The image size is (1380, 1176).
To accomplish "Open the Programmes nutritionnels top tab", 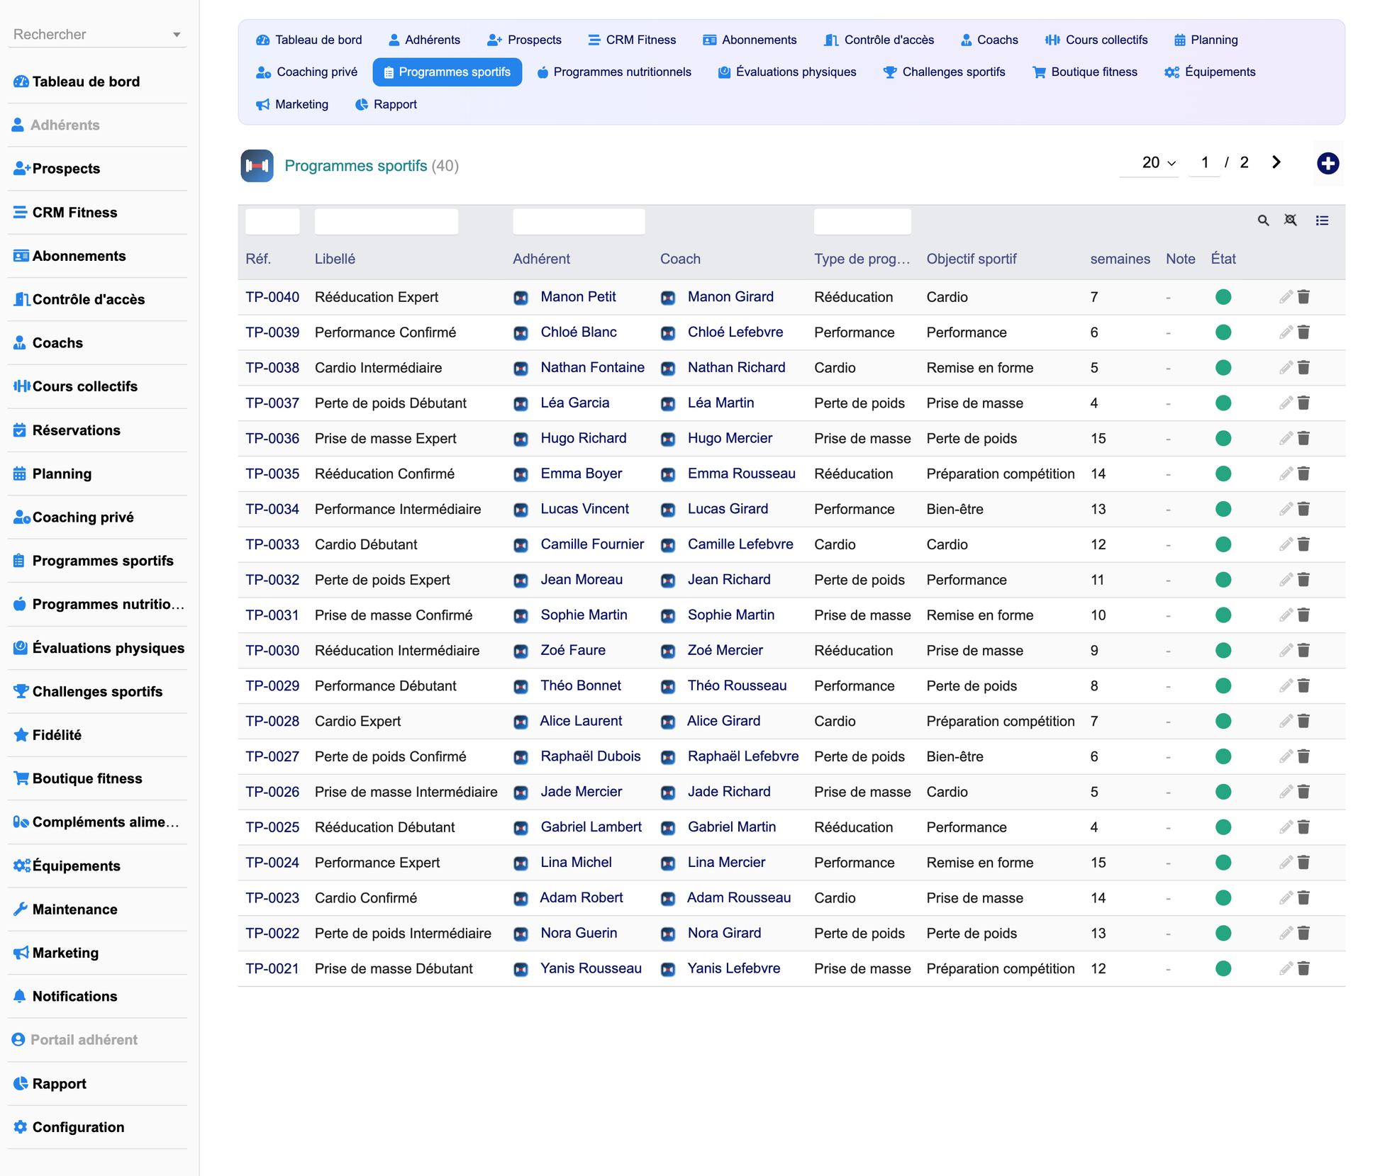I will pyautogui.click(x=613, y=72).
